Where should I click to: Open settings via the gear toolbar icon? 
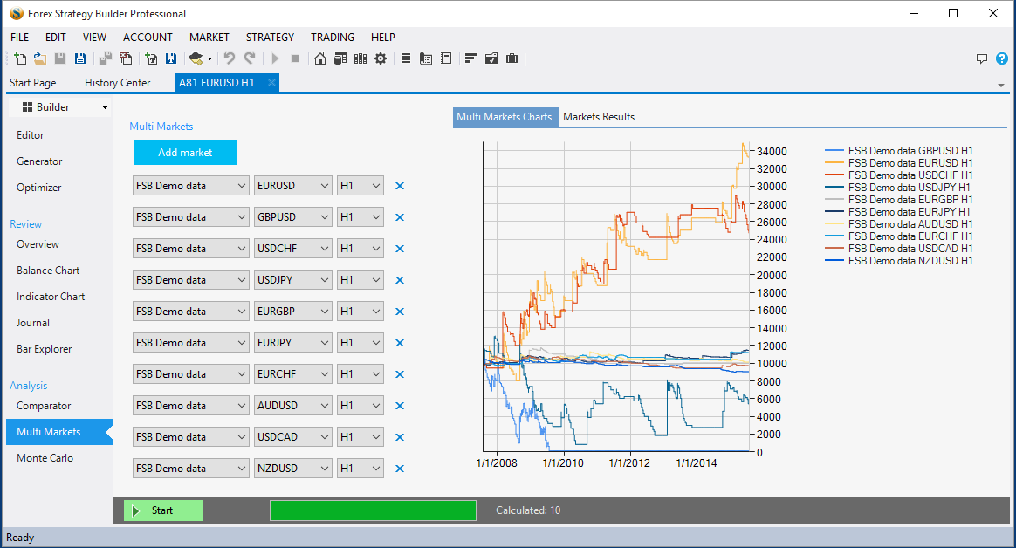(381, 58)
